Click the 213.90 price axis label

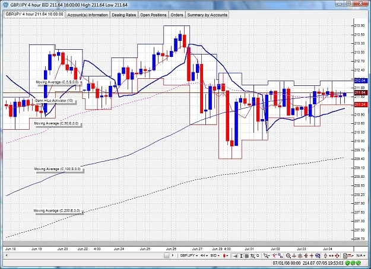(x=359, y=25)
